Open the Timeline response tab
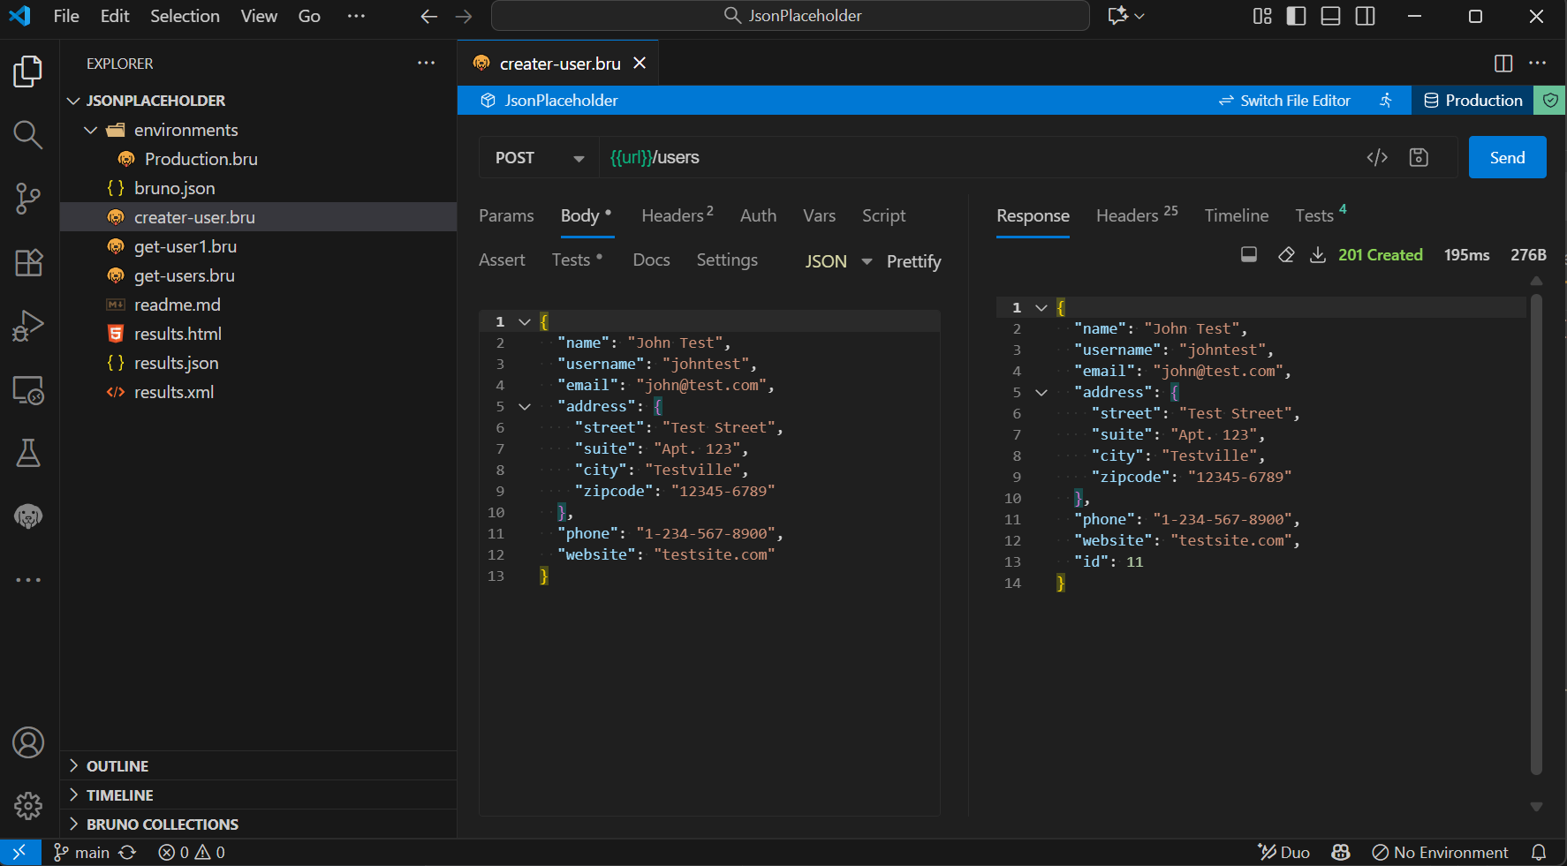 pos(1236,215)
